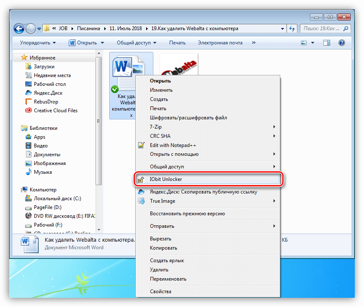
Task: Click Печать in the toolbar
Action: 177,43
